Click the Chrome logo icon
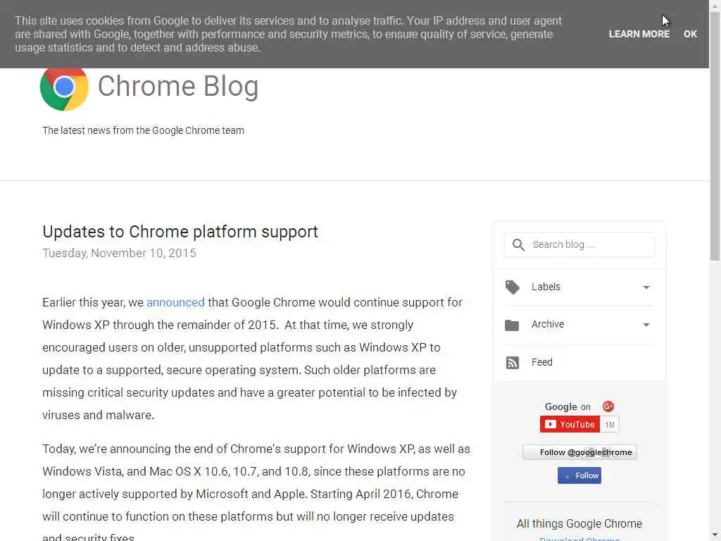The width and height of the screenshot is (721, 541). [x=64, y=89]
